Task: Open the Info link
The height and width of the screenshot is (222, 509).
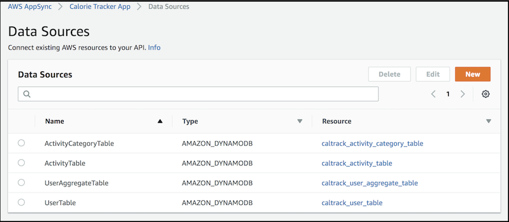Action: 154,48
